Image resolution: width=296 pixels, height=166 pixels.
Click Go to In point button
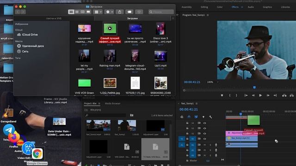246,95
